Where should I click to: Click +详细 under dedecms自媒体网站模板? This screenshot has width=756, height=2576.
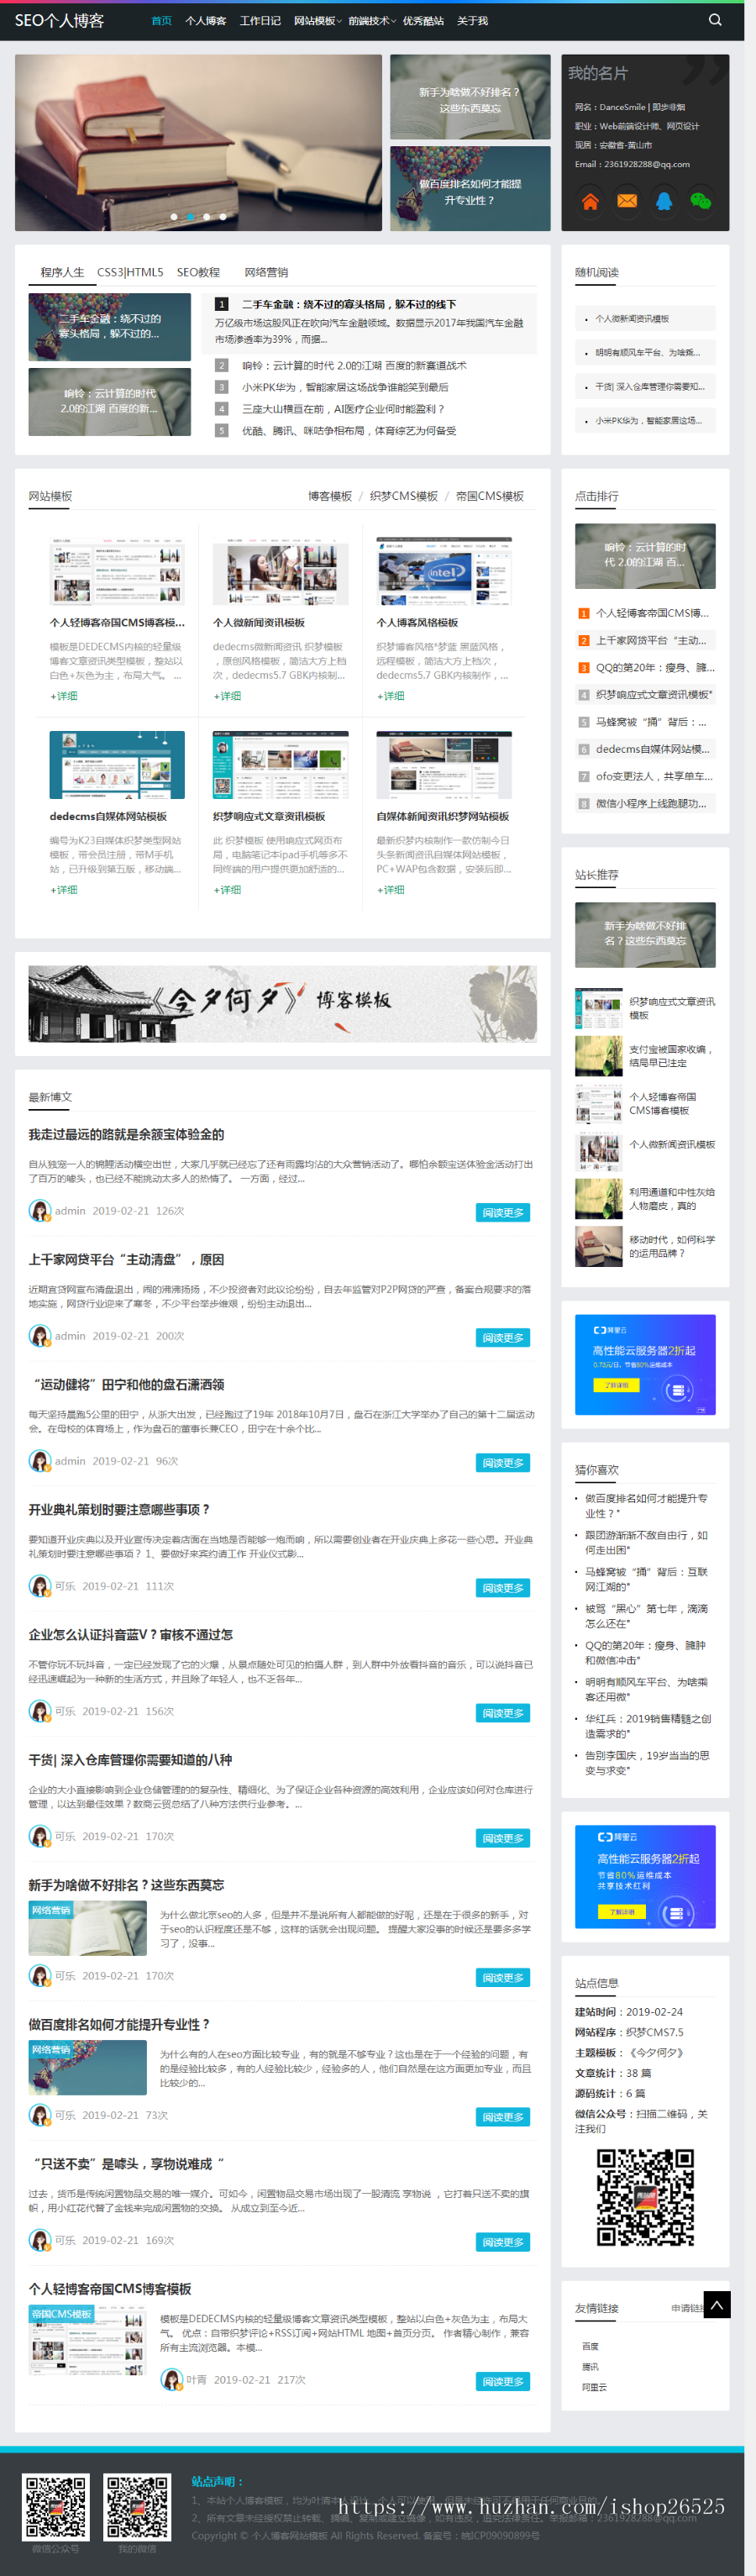coord(64,890)
